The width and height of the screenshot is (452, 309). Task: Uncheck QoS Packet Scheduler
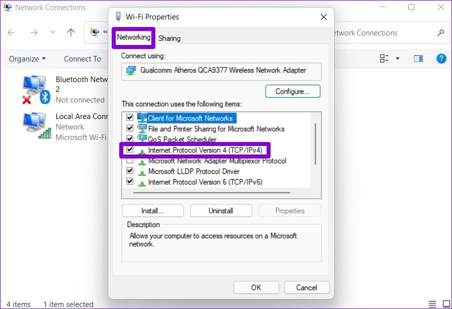pyautogui.click(x=130, y=139)
